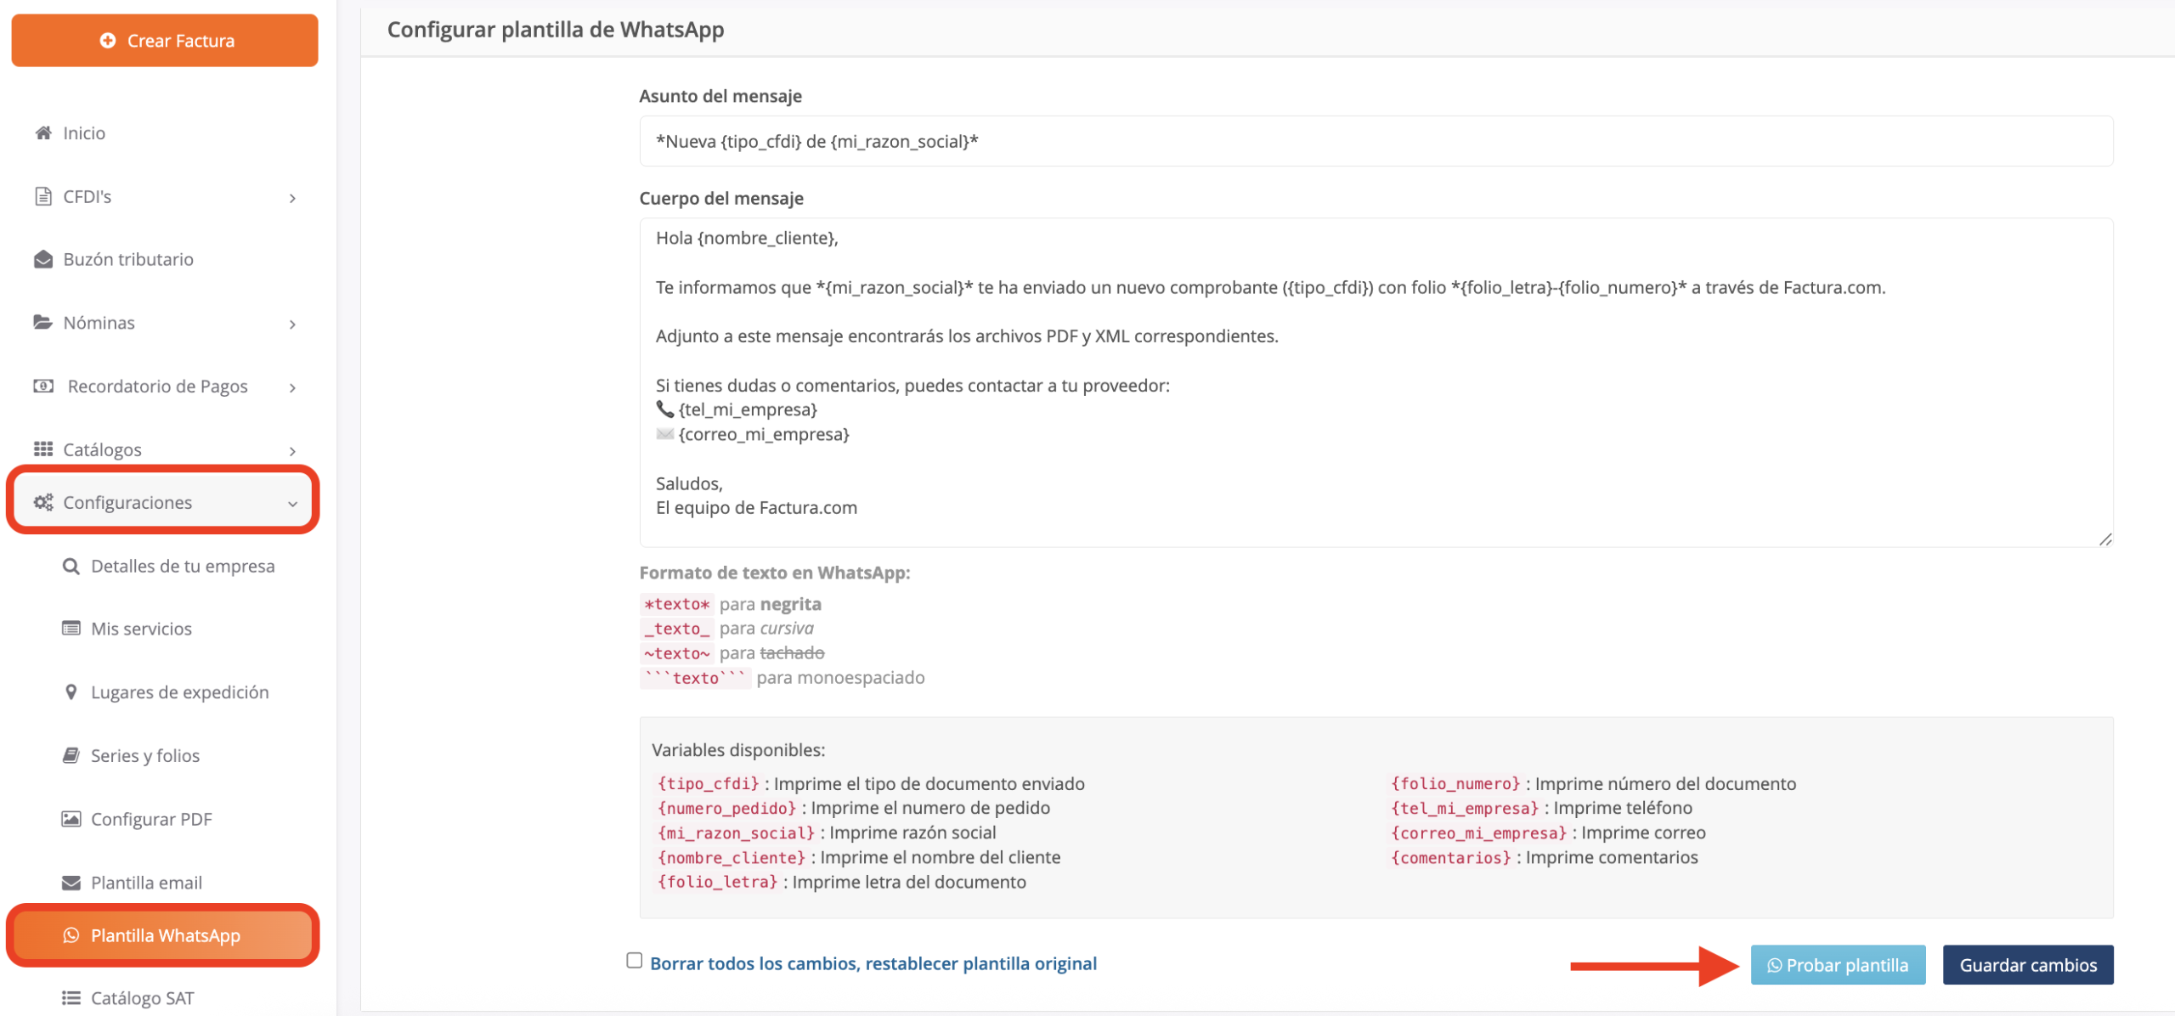This screenshot has width=2175, height=1016.
Task: Click the {tipo_cfdi} variable text
Action: click(708, 783)
